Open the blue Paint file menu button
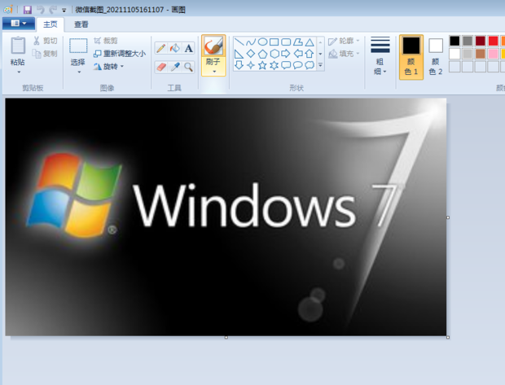The width and height of the screenshot is (505, 385). [19, 23]
